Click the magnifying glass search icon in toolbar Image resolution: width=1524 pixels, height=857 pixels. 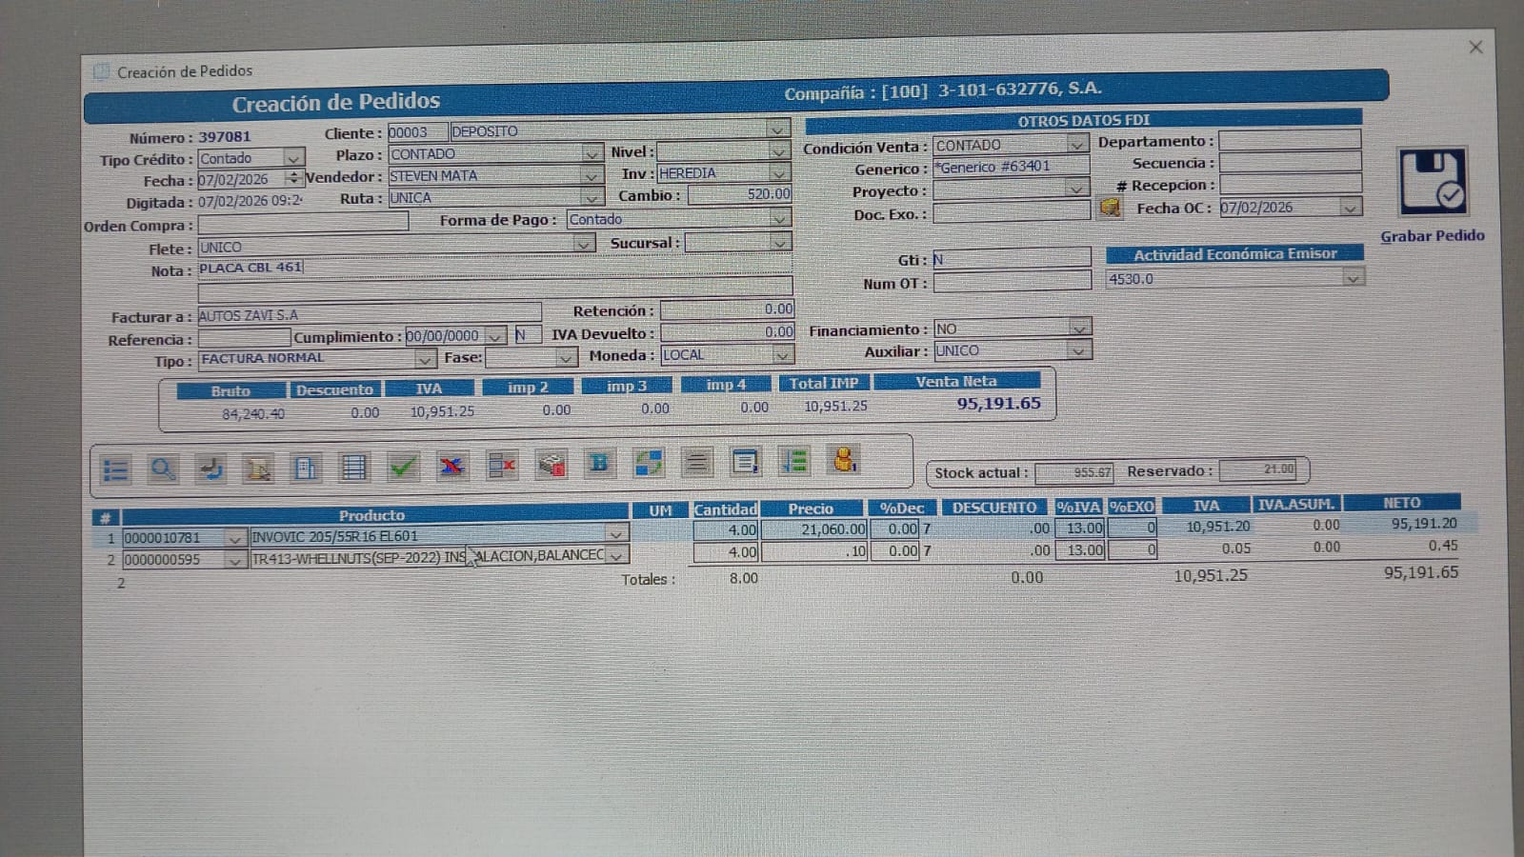coord(163,468)
